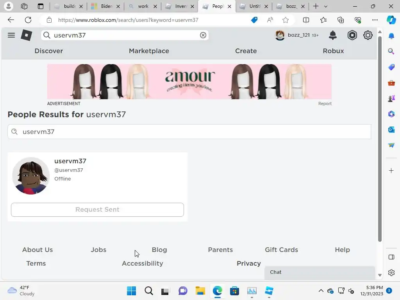Image resolution: width=400 pixels, height=300 pixels.
Task: Open Edge sidebar games chess icon
Action: pyautogui.click(x=391, y=98)
